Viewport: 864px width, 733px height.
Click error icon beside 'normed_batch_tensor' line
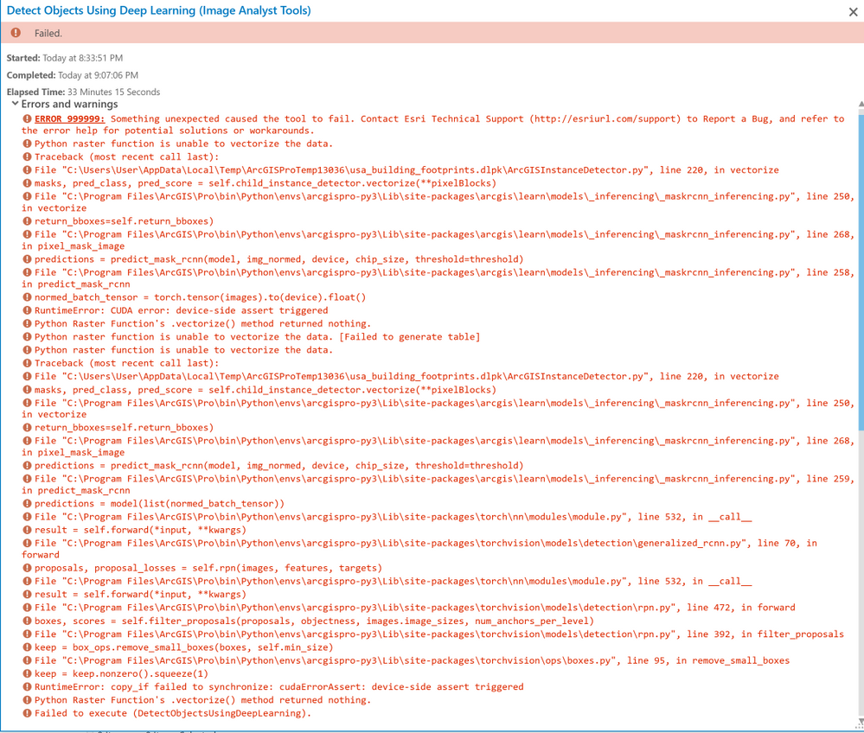[x=27, y=297]
